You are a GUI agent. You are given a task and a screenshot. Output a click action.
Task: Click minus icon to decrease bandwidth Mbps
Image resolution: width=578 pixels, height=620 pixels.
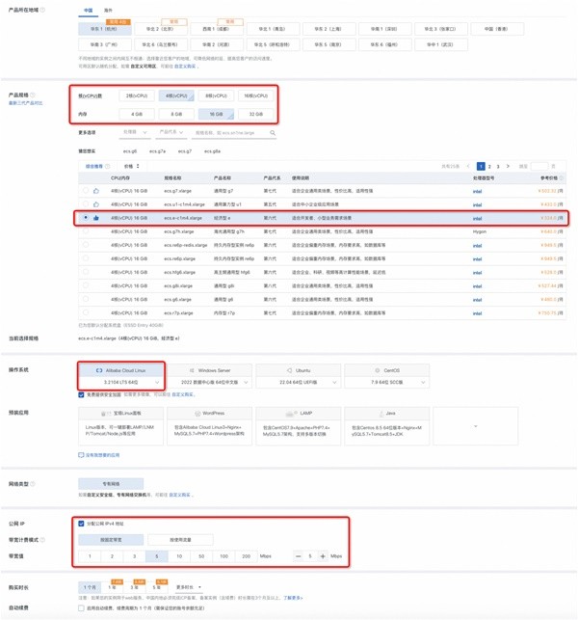pos(299,556)
